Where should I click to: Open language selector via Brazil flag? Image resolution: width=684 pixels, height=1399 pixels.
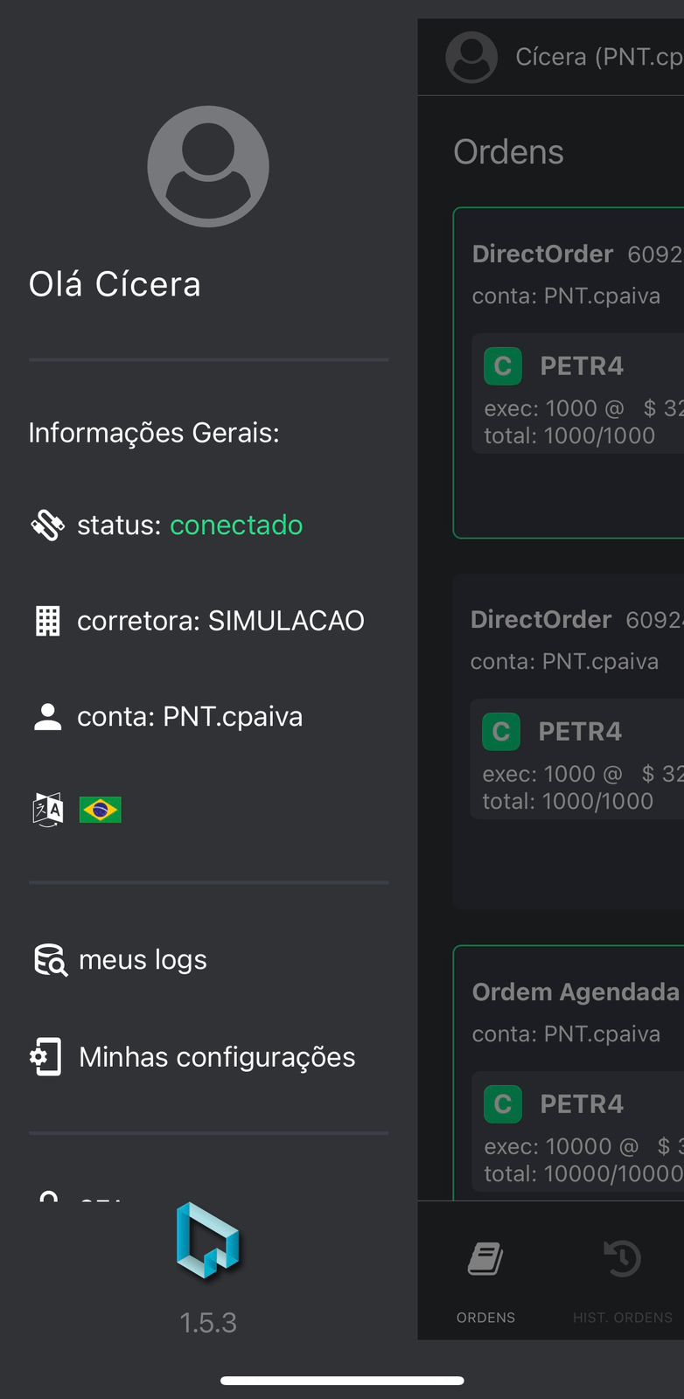coord(101,810)
